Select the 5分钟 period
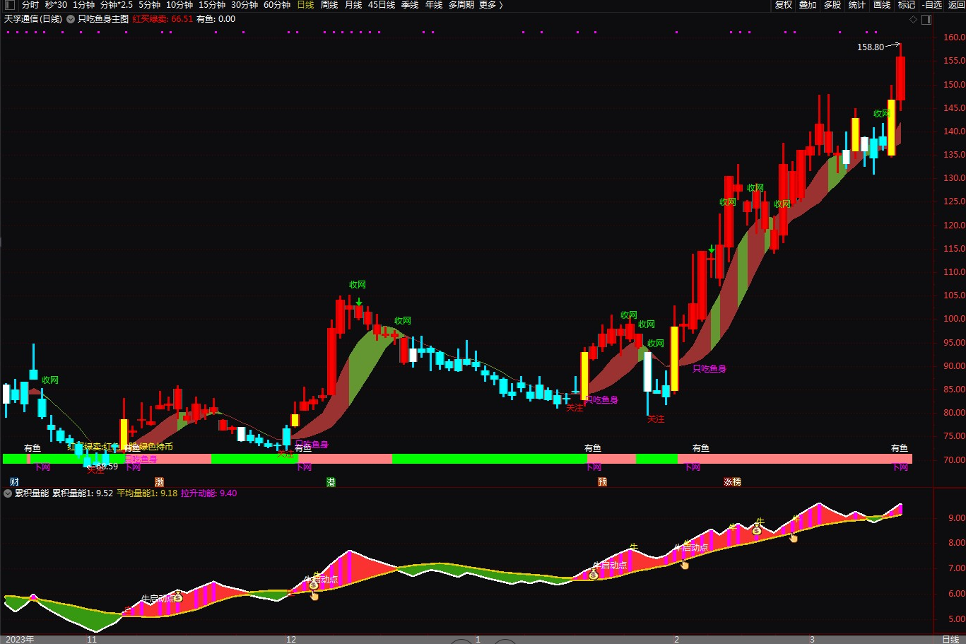966x644 pixels. (150, 5)
